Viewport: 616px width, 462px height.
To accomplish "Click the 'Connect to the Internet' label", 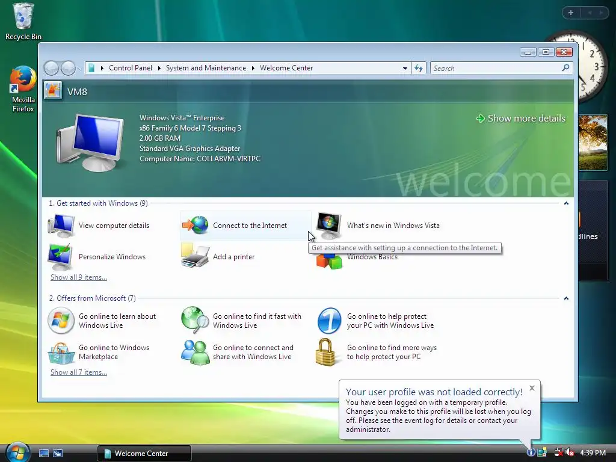I will [250, 226].
